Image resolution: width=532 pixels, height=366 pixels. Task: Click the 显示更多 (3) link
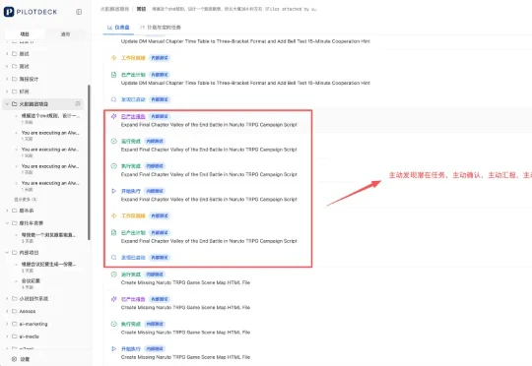tap(26, 200)
